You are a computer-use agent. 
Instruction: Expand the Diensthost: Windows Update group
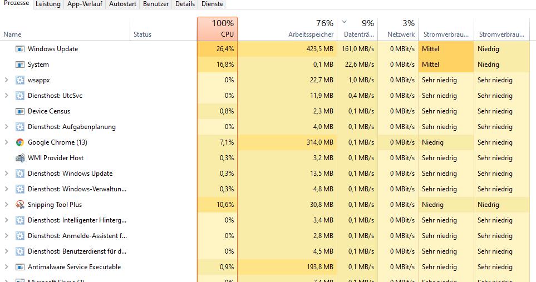pyautogui.click(x=6, y=174)
